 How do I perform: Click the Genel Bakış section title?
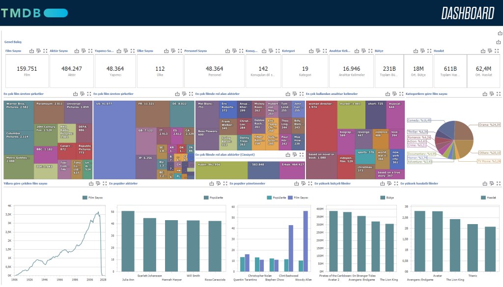[x=13, y=42]
